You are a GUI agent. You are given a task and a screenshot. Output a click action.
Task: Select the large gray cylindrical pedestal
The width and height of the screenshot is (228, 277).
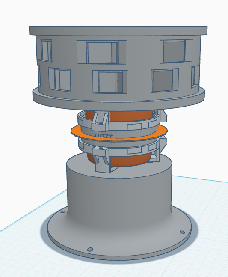pos(119,191)
